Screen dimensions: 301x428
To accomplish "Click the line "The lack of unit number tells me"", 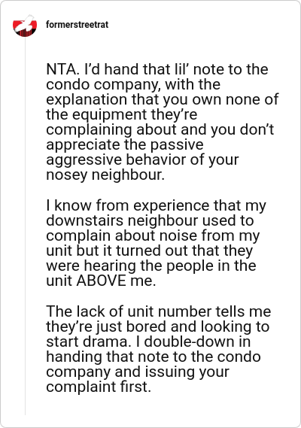I will pos(159,311).
